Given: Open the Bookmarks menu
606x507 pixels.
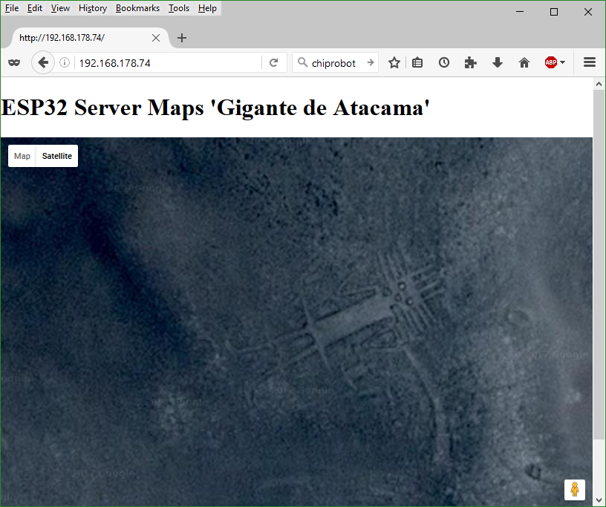Looking at the screenshot, I should click(x=137, y=8).
